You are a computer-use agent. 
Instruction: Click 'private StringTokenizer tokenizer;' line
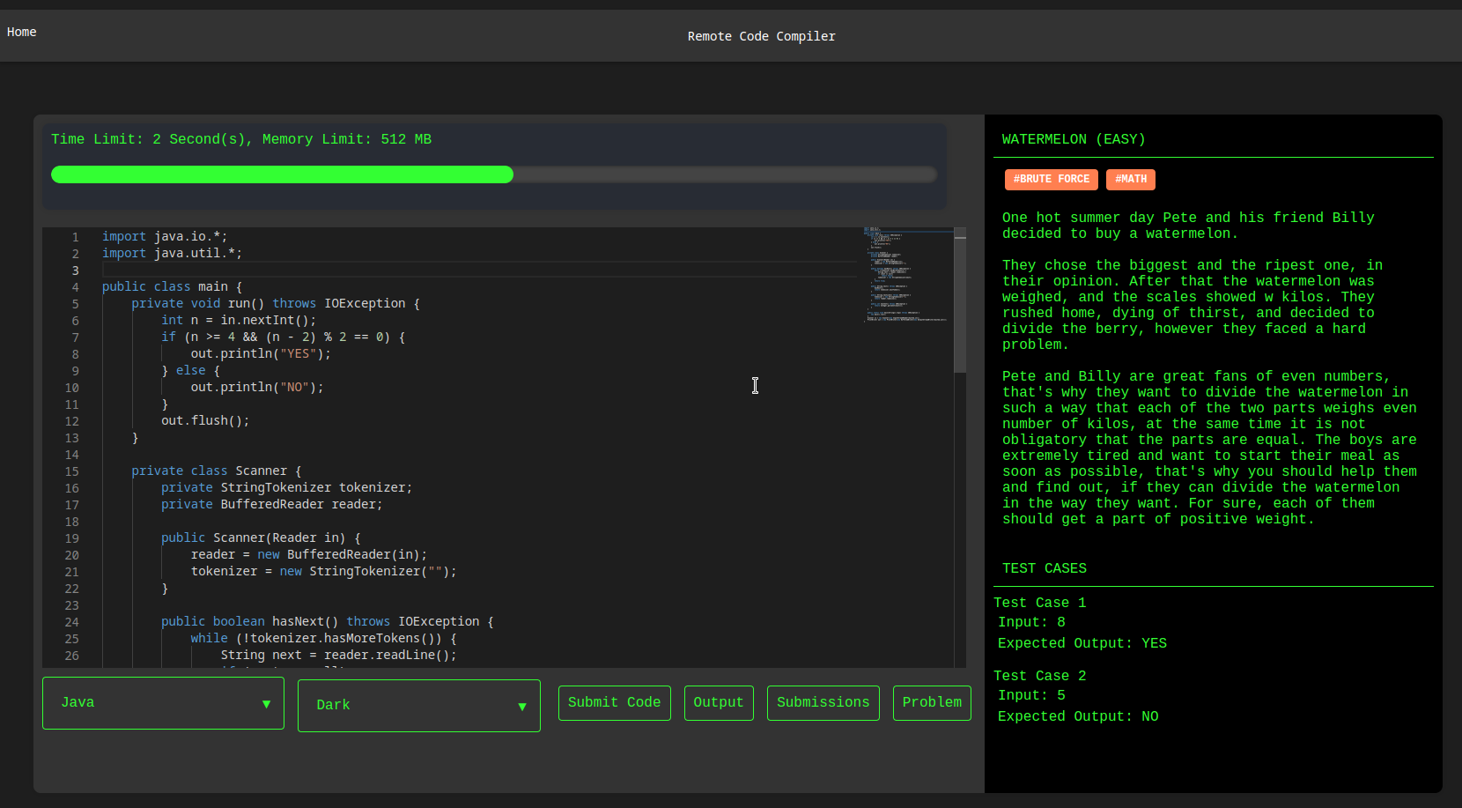pos(287,488)
